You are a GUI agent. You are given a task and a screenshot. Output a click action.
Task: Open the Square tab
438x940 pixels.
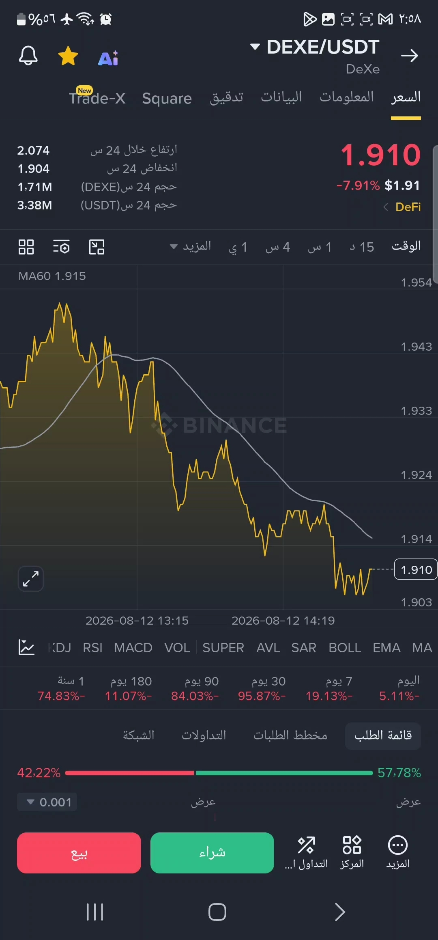167,98
